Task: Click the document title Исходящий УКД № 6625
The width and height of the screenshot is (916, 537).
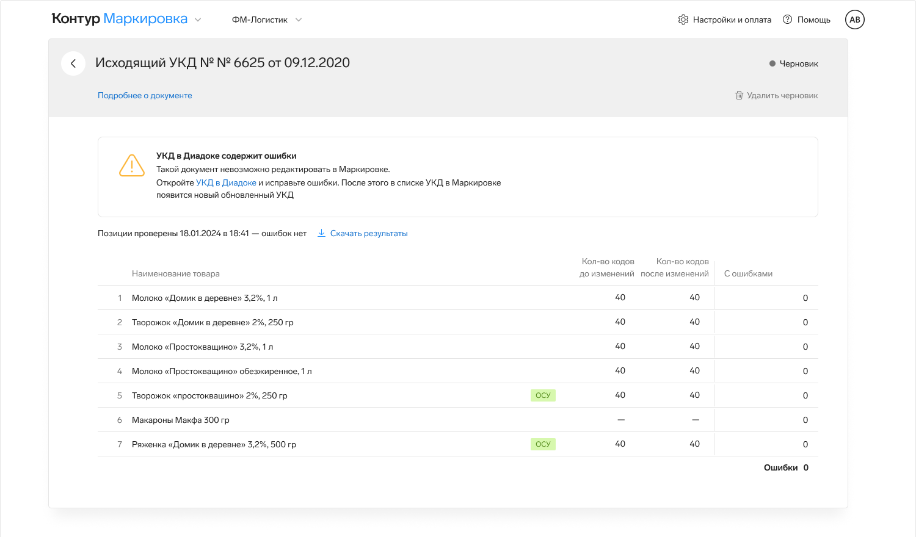Action: click(x=222, y=62)
